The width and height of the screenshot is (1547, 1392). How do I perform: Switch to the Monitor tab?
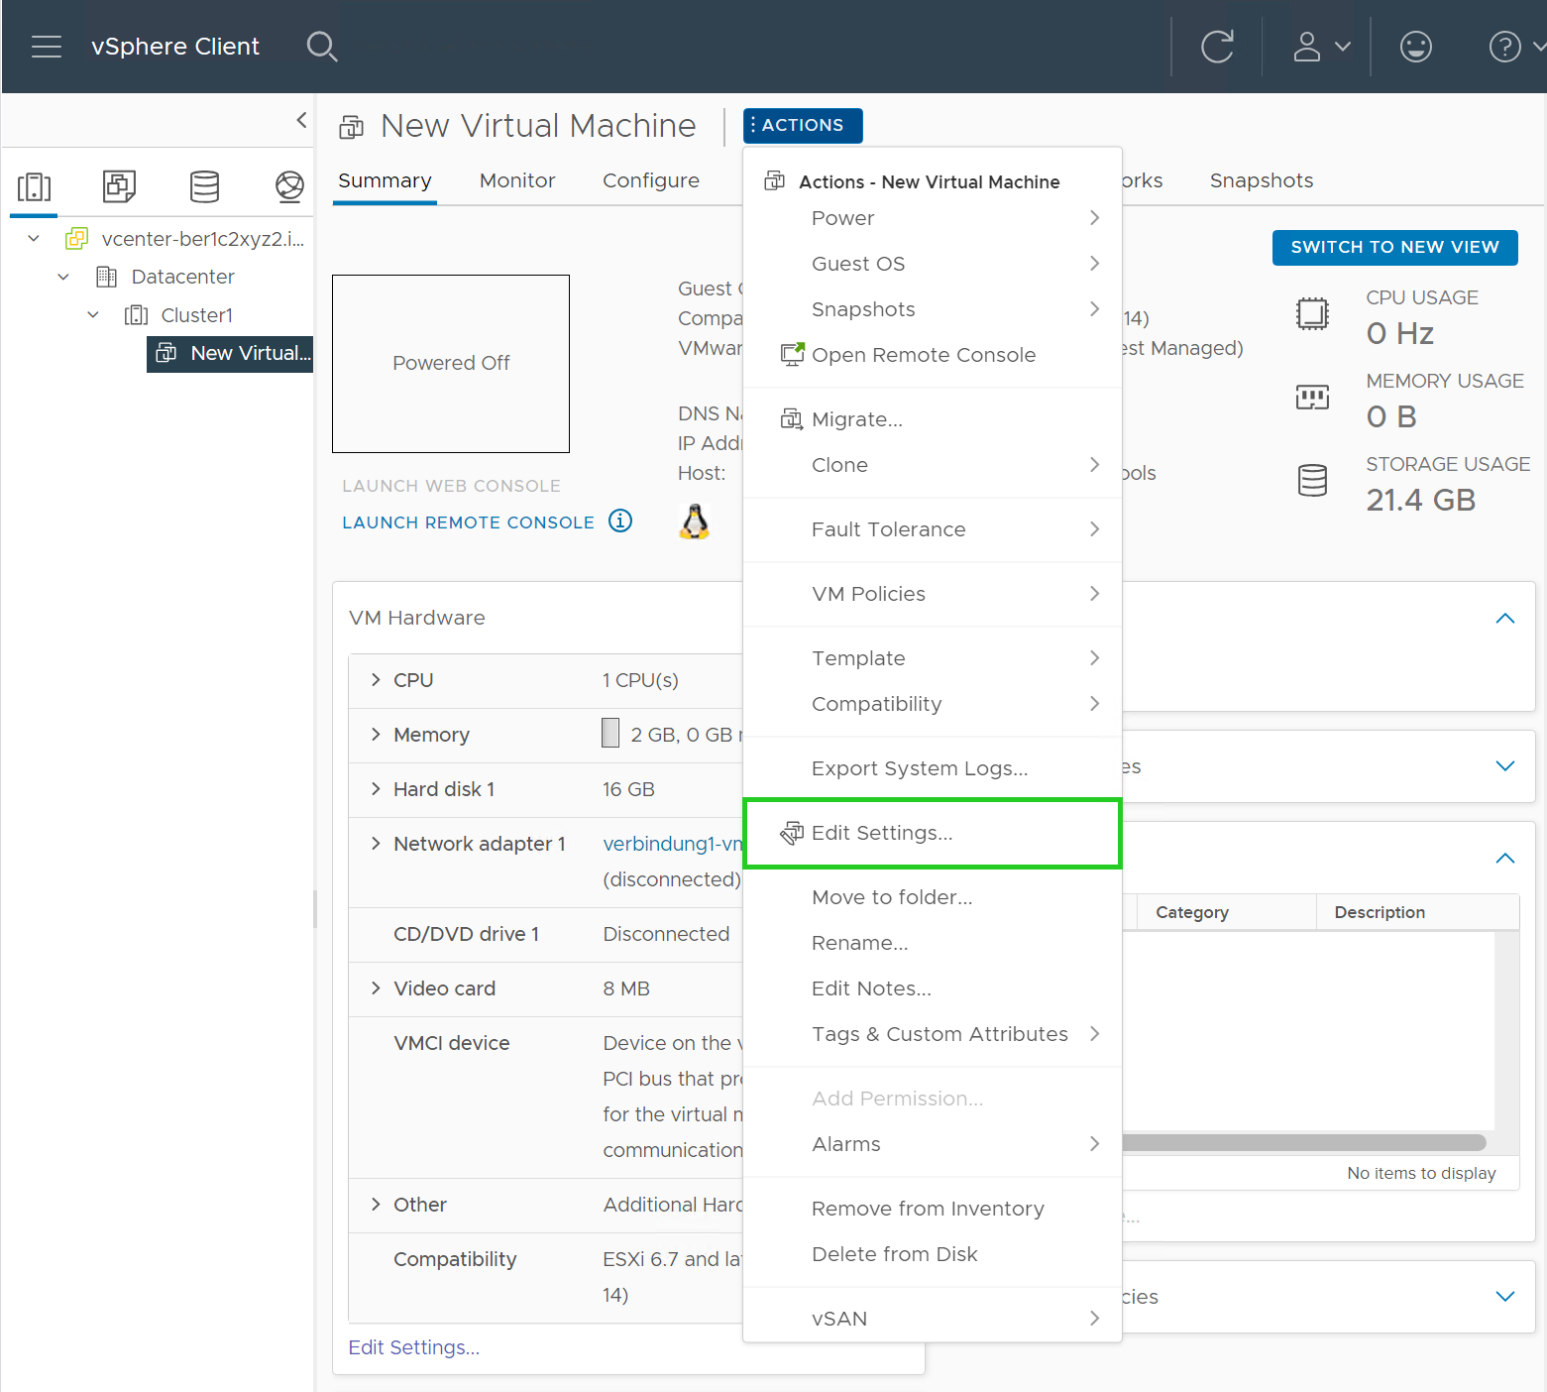pyautogui.click(x=517, y=180)
